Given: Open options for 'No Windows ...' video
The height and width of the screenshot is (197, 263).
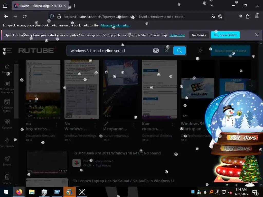Looking at the screenshot, I should click(95, 125).
